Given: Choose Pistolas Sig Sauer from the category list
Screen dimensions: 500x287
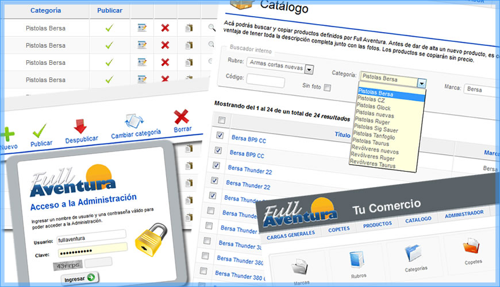Looking at the screenshot, I should [376, 128].
